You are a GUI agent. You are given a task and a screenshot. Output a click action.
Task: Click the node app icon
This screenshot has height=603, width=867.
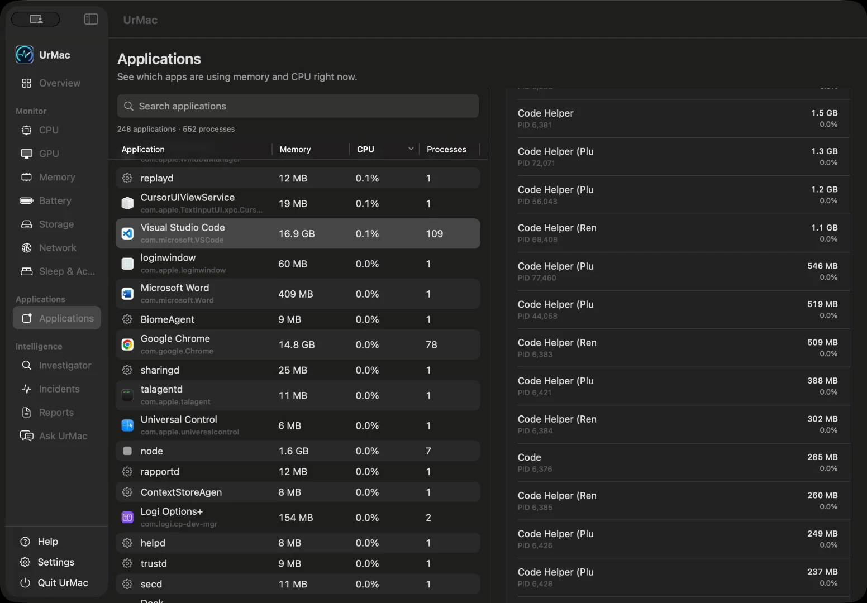[127, 451]
